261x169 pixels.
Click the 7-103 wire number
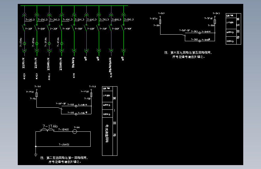pyautogui.click(x=70, y=104)
